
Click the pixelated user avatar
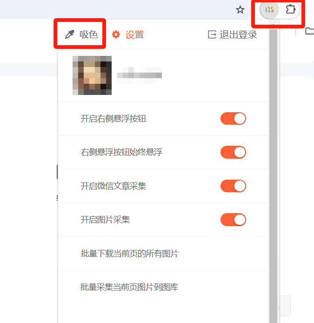pos(92,75)
